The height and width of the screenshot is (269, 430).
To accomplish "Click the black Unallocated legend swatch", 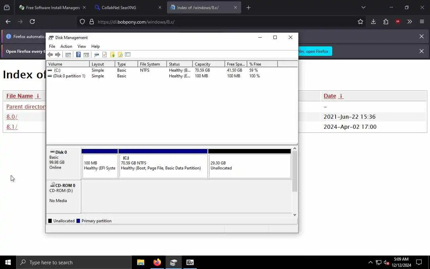I will coord(50,221).
